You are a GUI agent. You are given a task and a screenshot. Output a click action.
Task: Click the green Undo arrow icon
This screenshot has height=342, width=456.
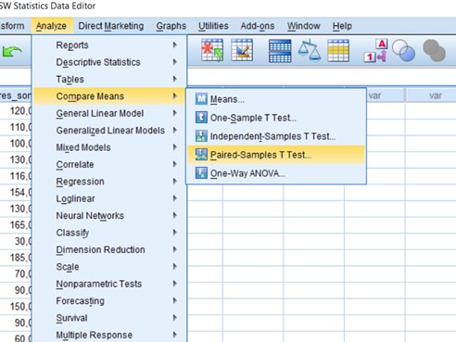12,51
